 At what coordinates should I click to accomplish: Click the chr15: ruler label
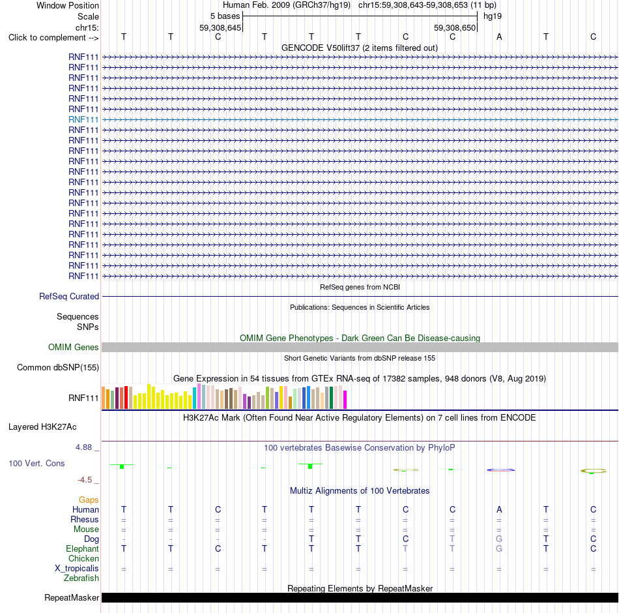[x=87, y=27]
